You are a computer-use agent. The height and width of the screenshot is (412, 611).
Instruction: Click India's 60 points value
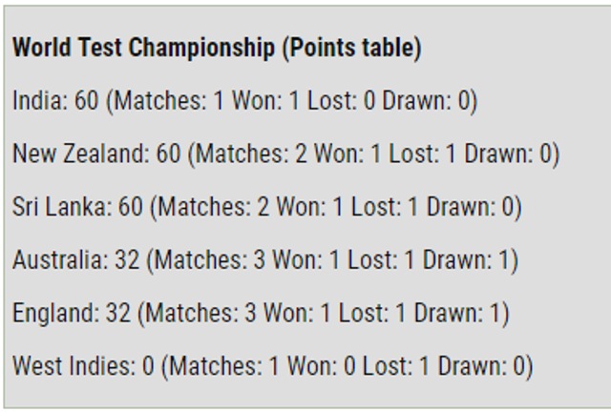tap(87, 100)
